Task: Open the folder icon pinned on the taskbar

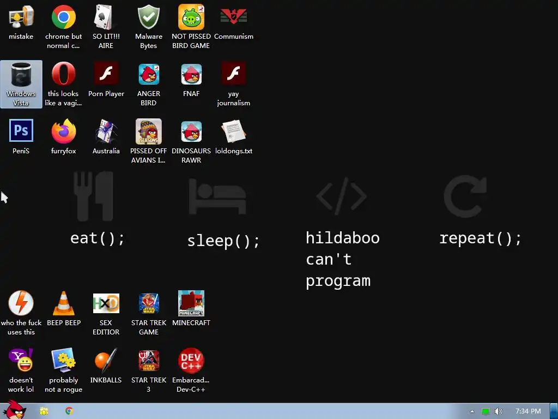Action: click(44, 411)
